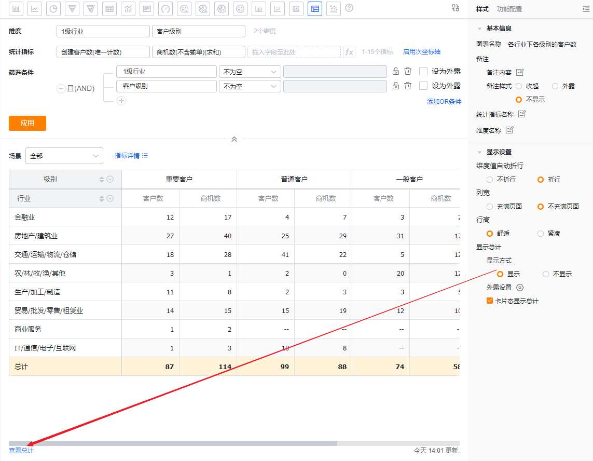Select 紧凑 row height option

click(541, 234)
